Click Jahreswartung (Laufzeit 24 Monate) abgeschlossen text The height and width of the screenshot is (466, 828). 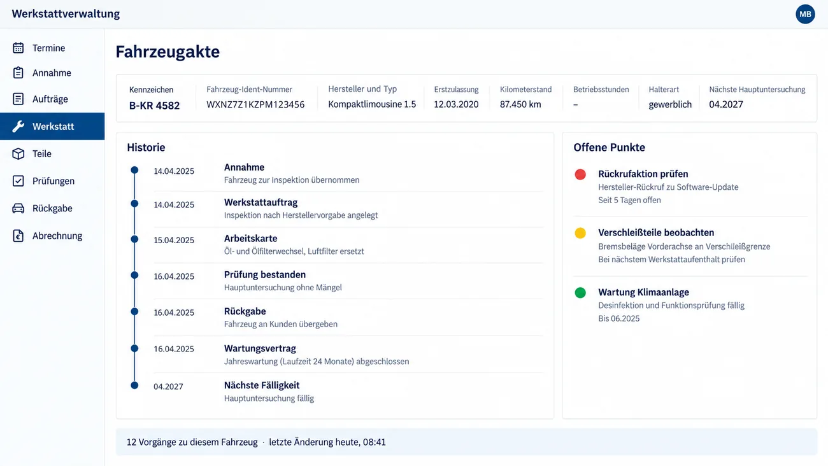[x=317, y=361]
